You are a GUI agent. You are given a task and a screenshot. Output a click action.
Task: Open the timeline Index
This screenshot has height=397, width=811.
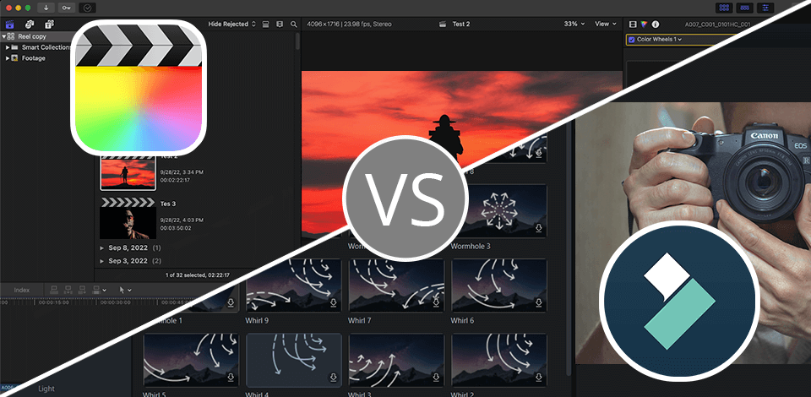click(22, 290)
